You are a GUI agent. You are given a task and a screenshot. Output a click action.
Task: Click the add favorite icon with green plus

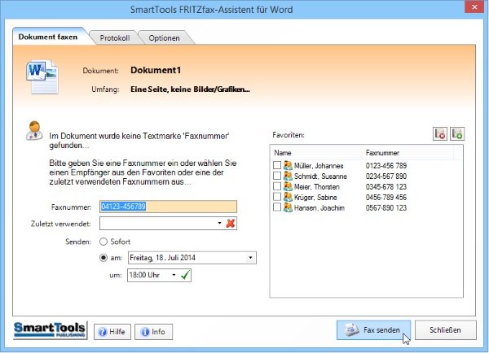[x=457, y=134]
